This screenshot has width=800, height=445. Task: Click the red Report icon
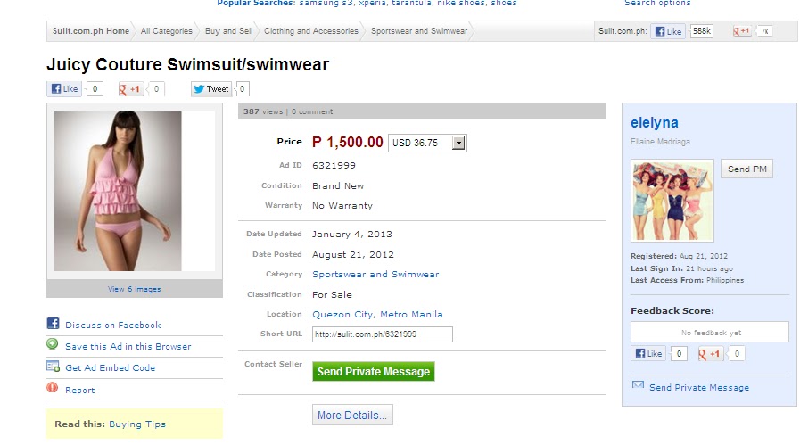point(53,387)
